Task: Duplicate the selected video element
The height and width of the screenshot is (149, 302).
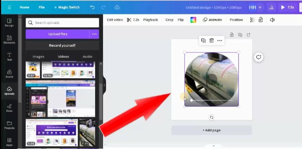Action: (x=203, y=40)
